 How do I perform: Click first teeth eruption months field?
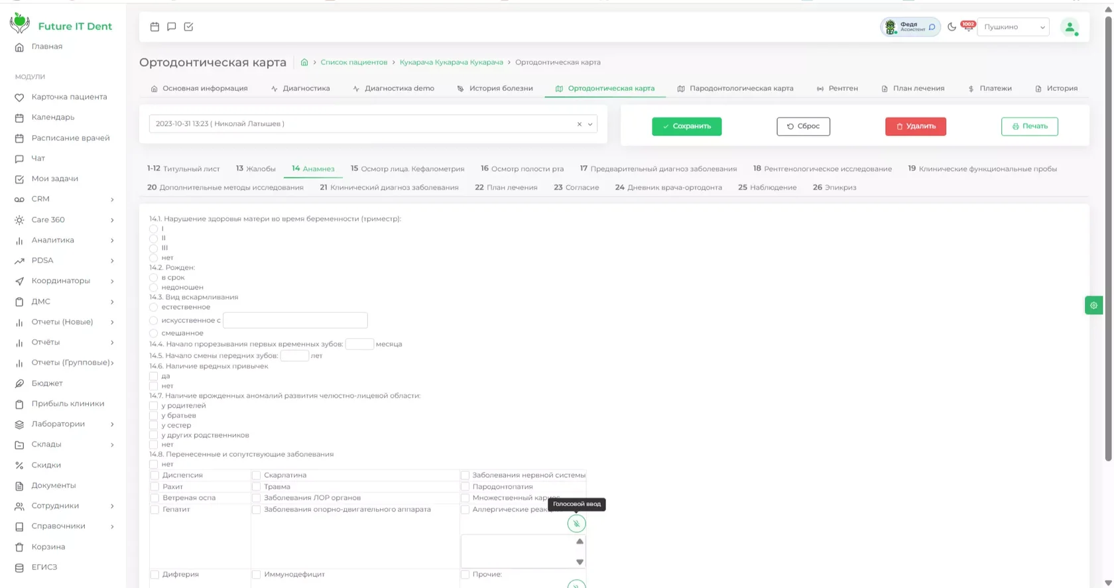[x=359, y=344]
